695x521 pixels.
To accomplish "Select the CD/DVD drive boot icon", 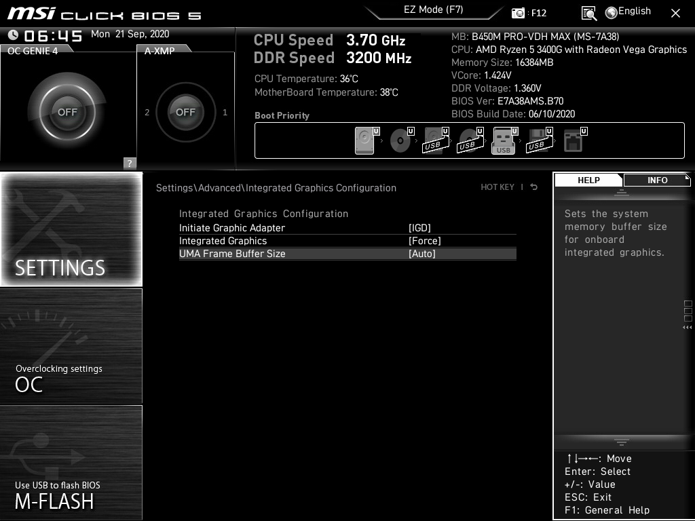I will [401, 140].
